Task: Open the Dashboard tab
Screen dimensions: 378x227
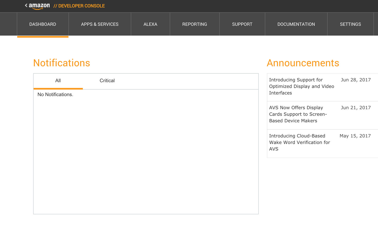Action: tap(43, 24)
